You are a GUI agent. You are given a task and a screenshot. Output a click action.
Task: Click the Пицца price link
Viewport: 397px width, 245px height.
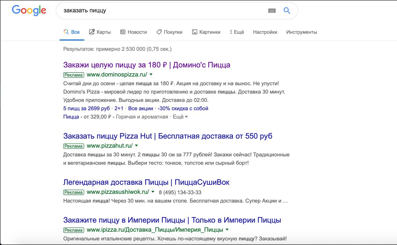tap(71, 117)
